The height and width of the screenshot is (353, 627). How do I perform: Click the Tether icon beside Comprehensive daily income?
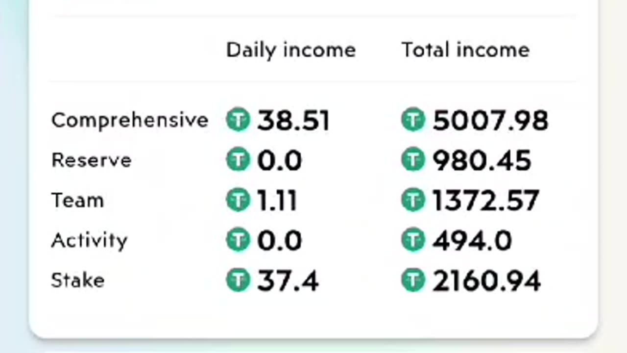pyautogui.click(x=238, y=120)
